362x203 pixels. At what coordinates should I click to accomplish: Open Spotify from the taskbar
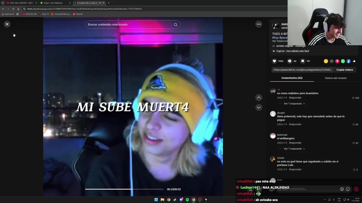point(187,200)
